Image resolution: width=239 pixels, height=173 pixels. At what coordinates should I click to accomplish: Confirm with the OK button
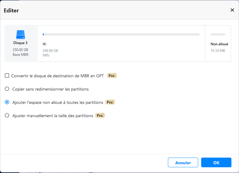click(x=216, y=162)
